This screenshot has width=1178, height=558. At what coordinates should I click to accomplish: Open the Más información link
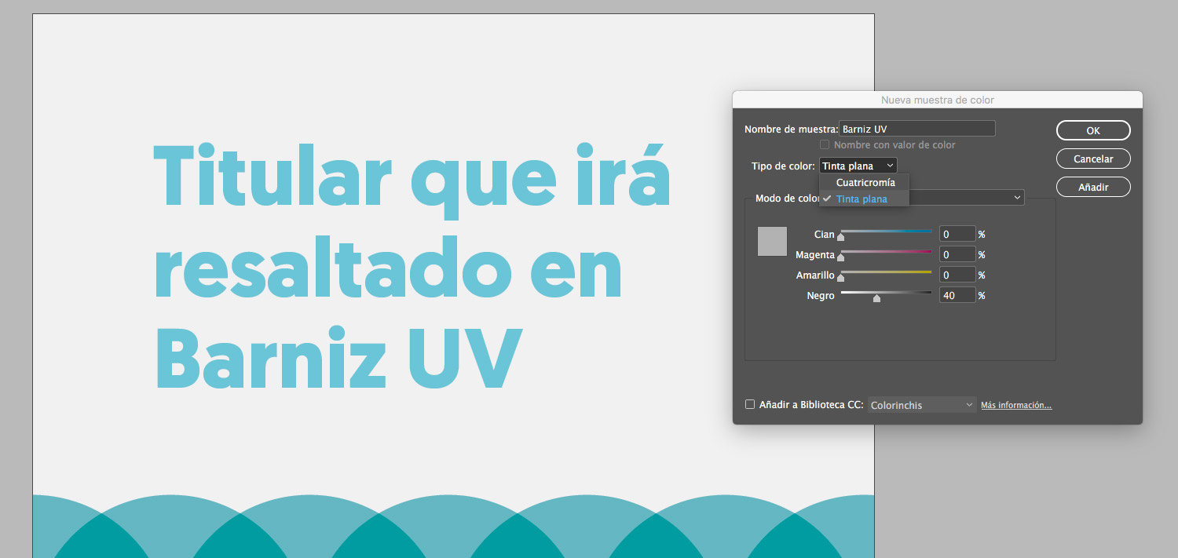point(1016,405)
